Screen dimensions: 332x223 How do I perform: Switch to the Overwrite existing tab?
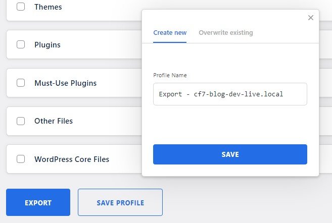[226, 33]
